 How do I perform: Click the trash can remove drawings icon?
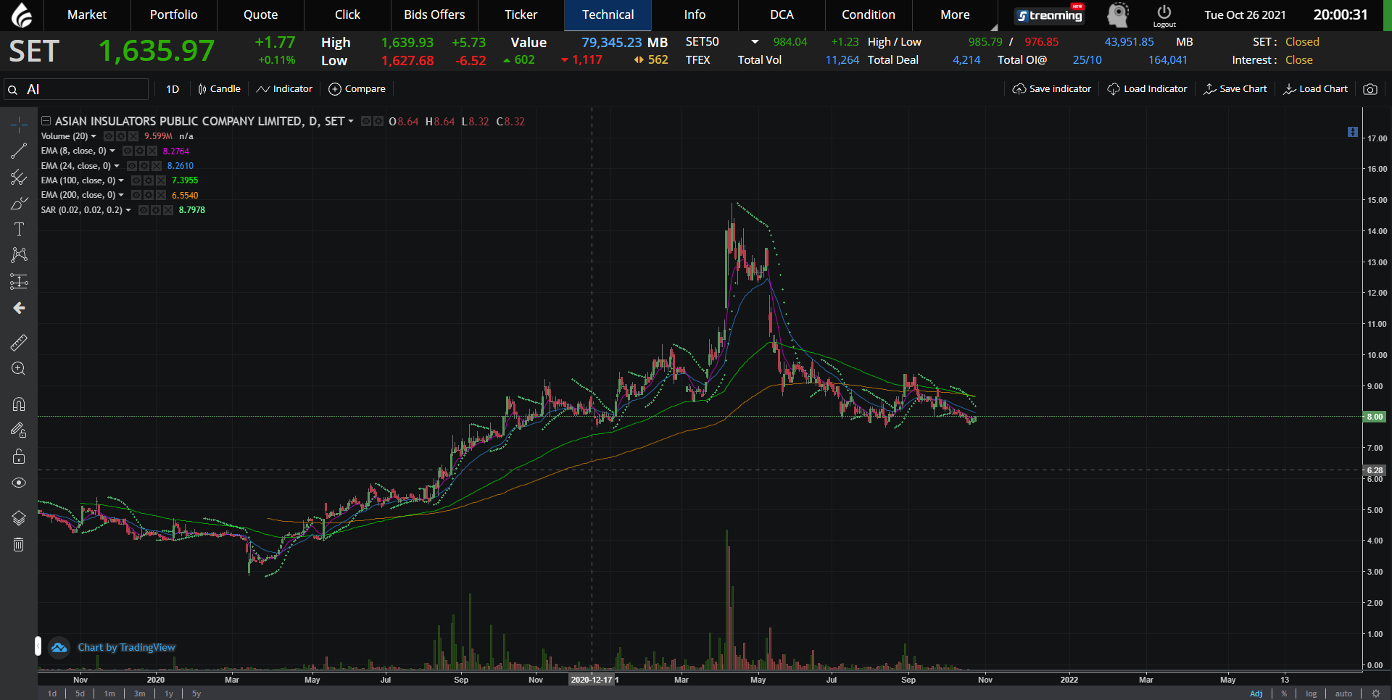19,544
